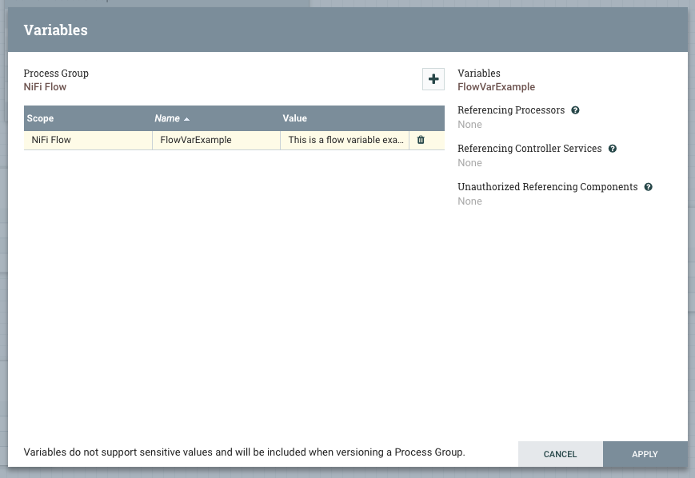Sort variables by the Value column

[x=294, y=118]
